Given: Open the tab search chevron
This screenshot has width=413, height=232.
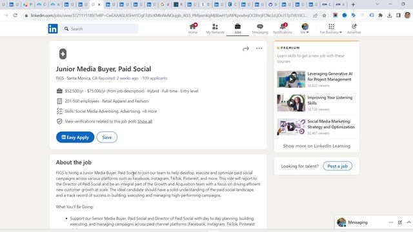Looking at the screenshot, I should 378,5.
